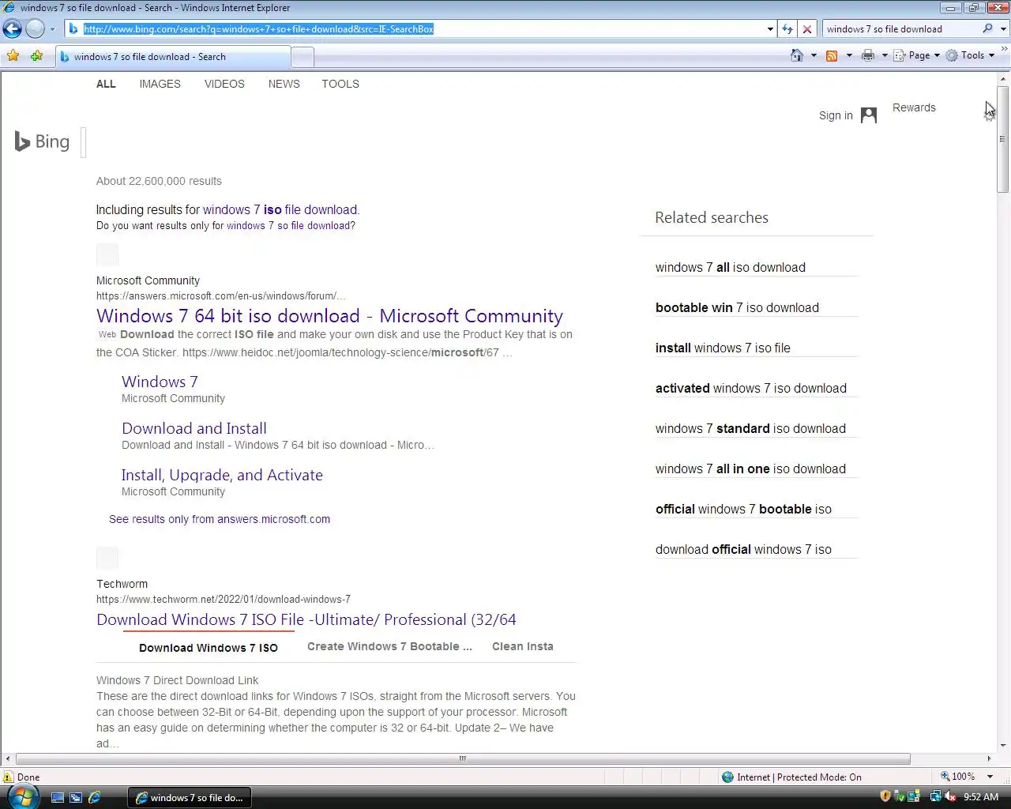This screenshot has height=809, width=1011.
Task: Click related search 'install windows 7 iso file'
Action: point(723,348)
